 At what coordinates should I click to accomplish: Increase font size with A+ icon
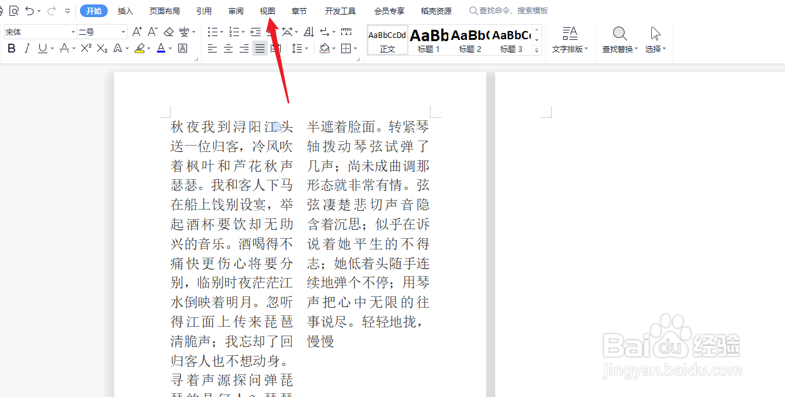click(x=138, y=32)
